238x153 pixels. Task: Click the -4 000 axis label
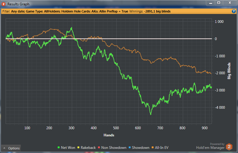click(220, 108)
